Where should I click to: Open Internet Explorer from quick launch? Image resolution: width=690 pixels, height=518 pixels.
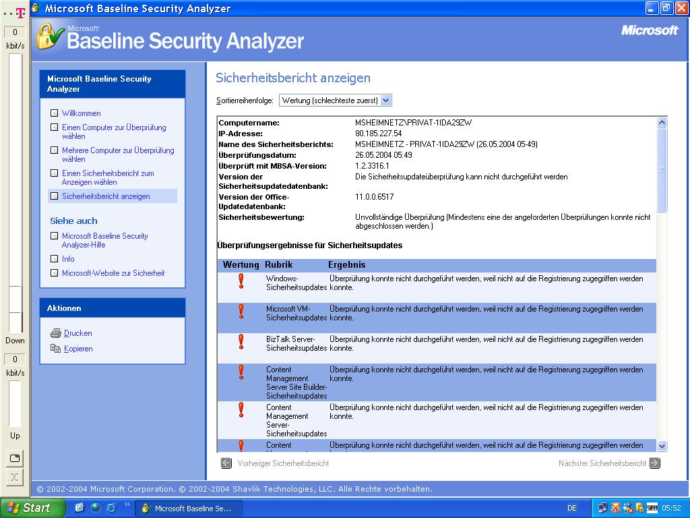point(111,508)
